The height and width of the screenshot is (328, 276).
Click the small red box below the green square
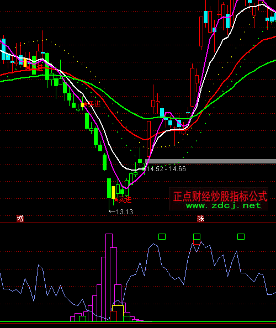pyautogui.click(x=197, y=242)
